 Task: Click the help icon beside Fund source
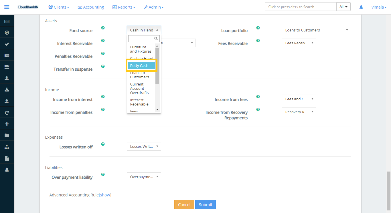(x=103, y=28)
